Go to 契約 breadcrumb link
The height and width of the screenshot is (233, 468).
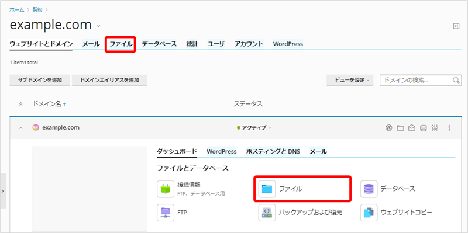tap(37, 9)
